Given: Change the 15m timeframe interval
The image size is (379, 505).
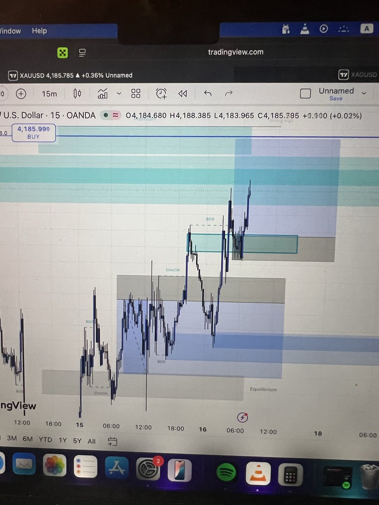Looking at the screenshot, I should (x=49, y=93).
